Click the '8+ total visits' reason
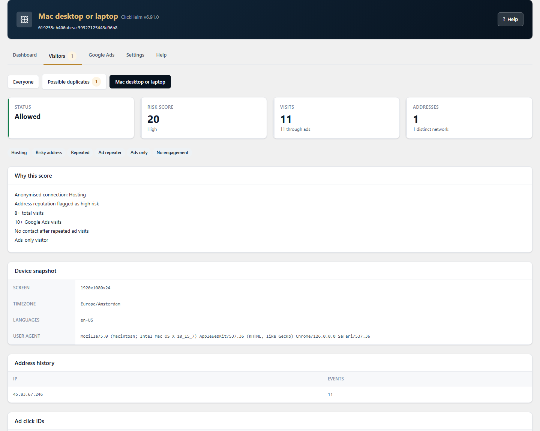 [29, 213]
